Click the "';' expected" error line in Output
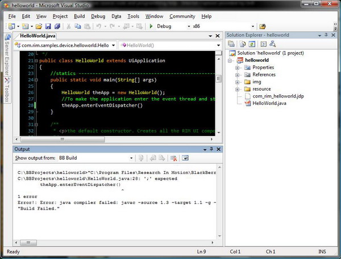Viewport: 341px width, 259px height. (x=97, y=179)
